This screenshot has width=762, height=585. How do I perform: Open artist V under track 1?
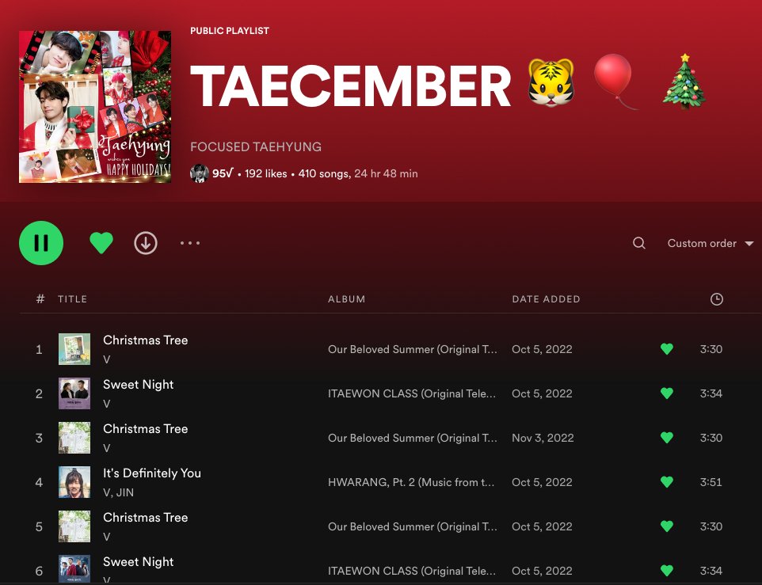tap(106, 359)
